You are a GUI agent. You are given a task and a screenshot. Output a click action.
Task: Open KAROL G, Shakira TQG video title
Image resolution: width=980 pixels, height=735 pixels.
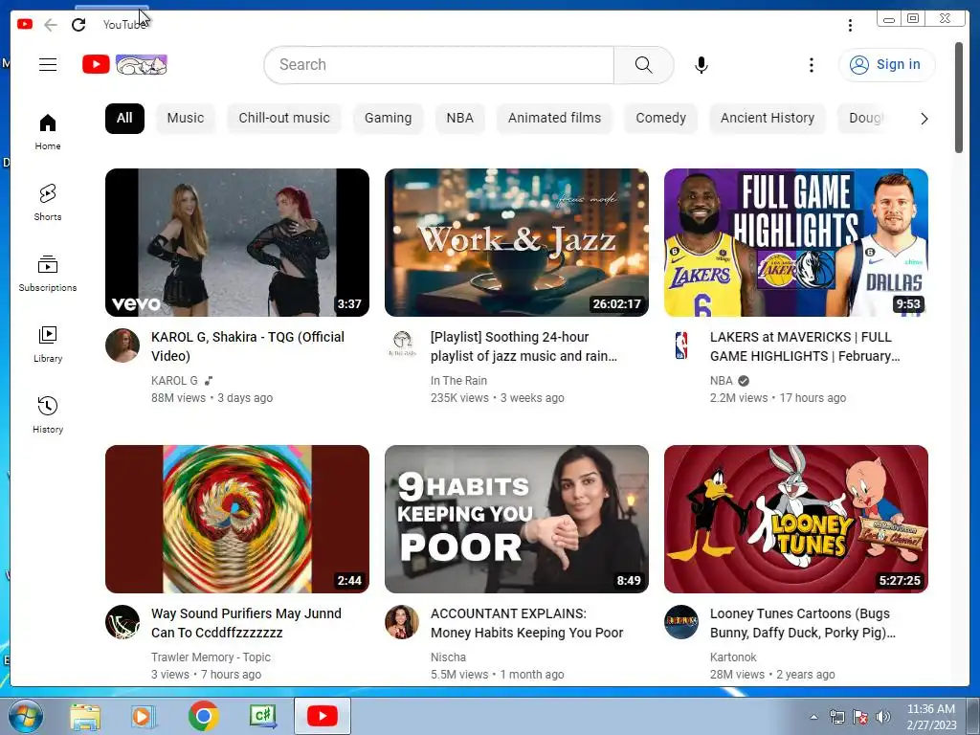pyautogui.click(x=248, y=346)
